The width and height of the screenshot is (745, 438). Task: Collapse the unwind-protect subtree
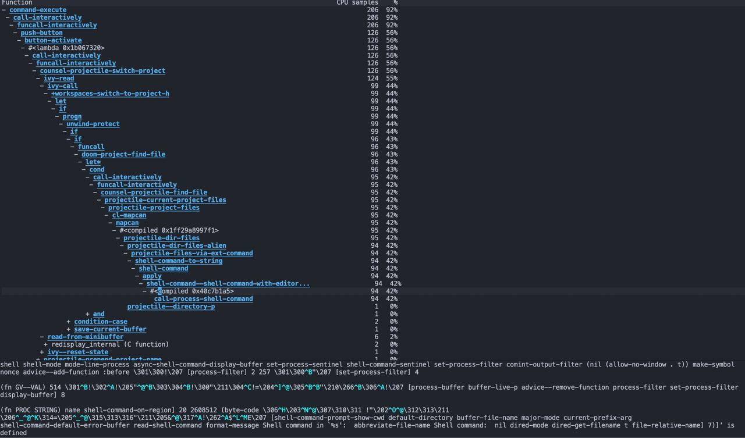pos(61,124)
